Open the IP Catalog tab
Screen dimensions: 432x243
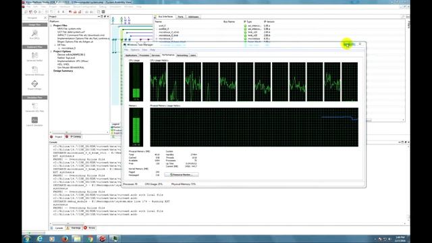pyautogui.click(x=74, y=137)
